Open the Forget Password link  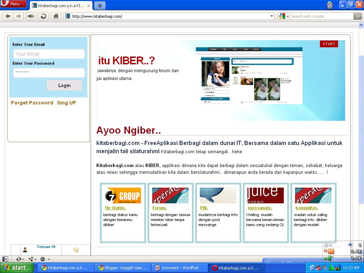pos(32,103)
